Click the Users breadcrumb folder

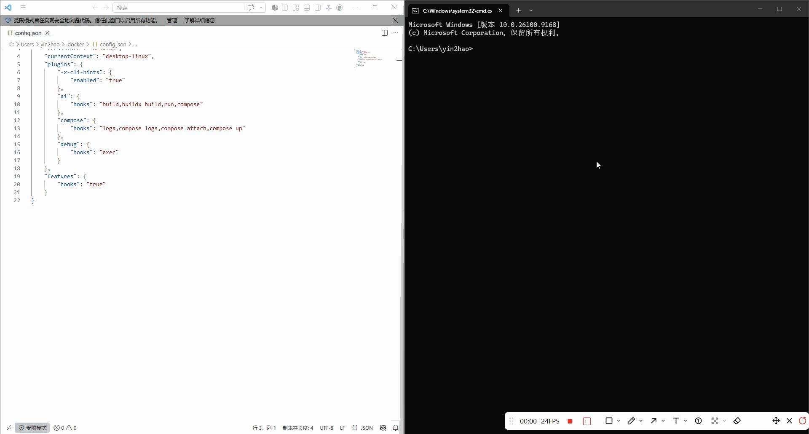[27, 44]
